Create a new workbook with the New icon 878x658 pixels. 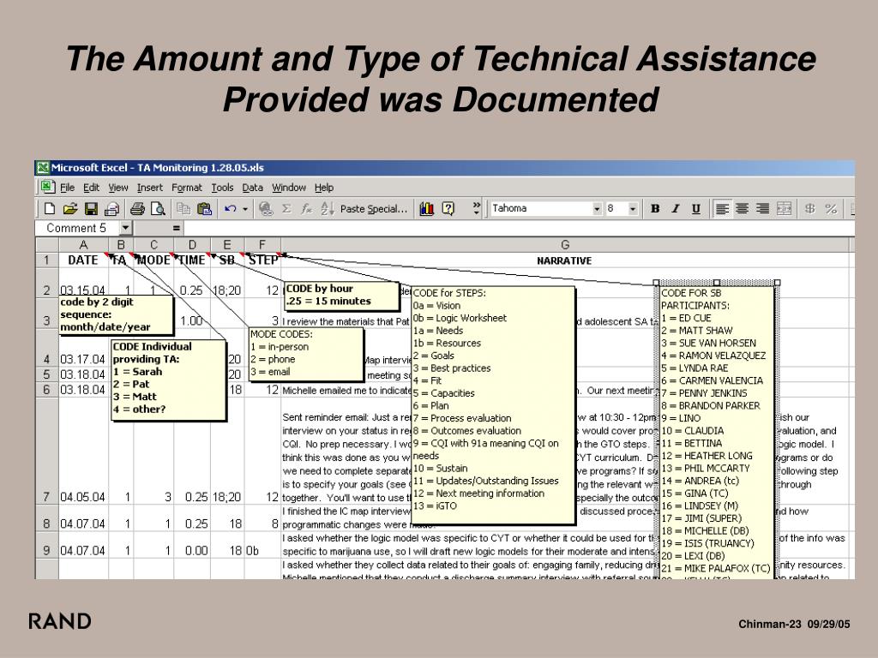(x=49, y=209)
